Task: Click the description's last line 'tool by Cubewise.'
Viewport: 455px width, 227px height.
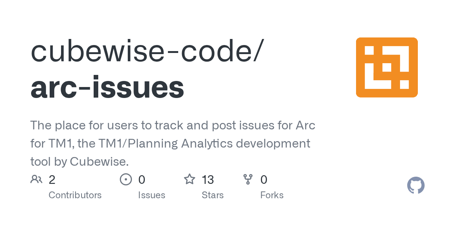Action: click(80, 162)
